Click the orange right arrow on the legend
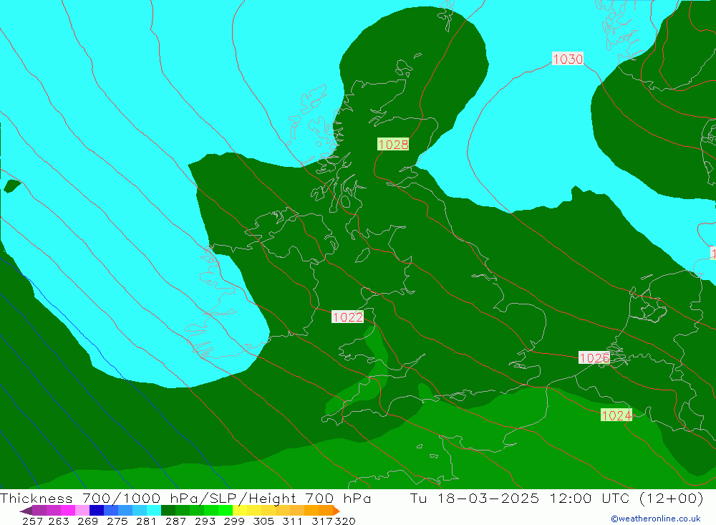The width and height of the screenshot is (716, 525). [337, 511]
